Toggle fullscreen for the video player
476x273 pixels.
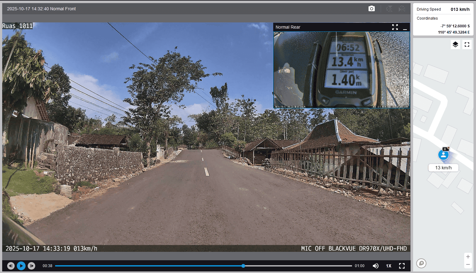pos(402,266)
